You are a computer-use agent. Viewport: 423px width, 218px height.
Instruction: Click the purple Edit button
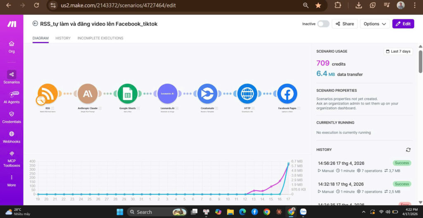coord(403,24)
